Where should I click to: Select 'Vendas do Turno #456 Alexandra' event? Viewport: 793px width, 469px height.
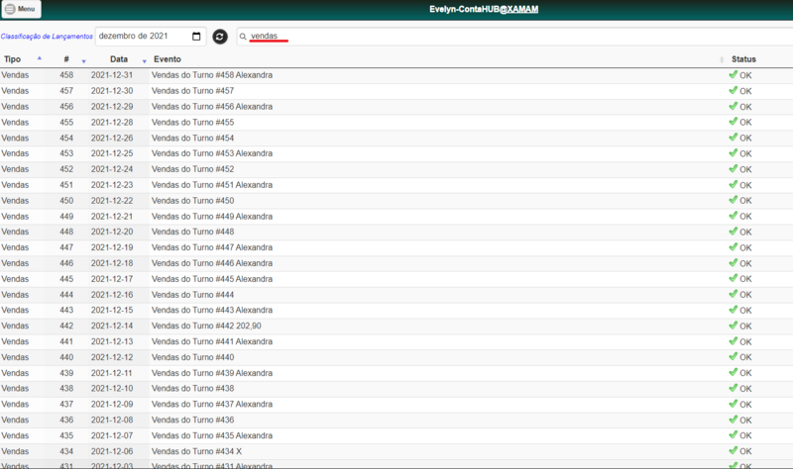pos(212,107)
